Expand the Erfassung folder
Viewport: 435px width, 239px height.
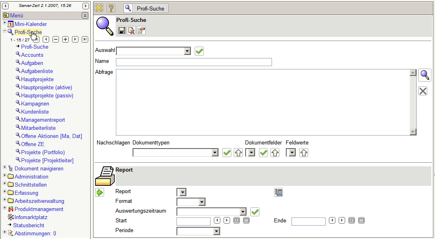[5, 192]
